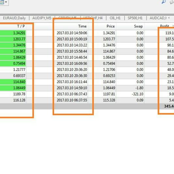Switch to the AUDJPY,M5 tab
The width and height of the screenshot is (174, 174).
pyautogui.click(x=42, y=18)
